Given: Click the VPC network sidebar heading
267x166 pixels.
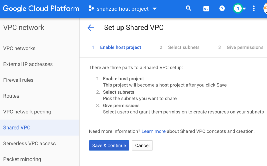Looking at the screenshot, I should [24, 28].
